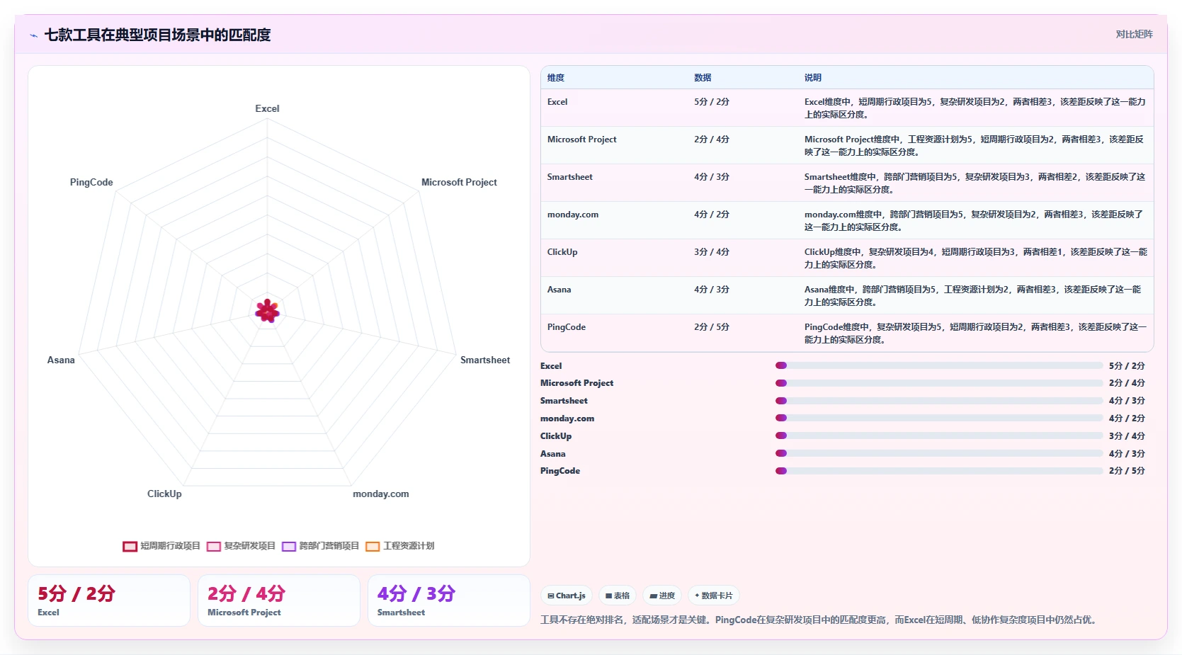Click the description starting PingCode维度中，复杂研发项目为5

click(975, 334)
